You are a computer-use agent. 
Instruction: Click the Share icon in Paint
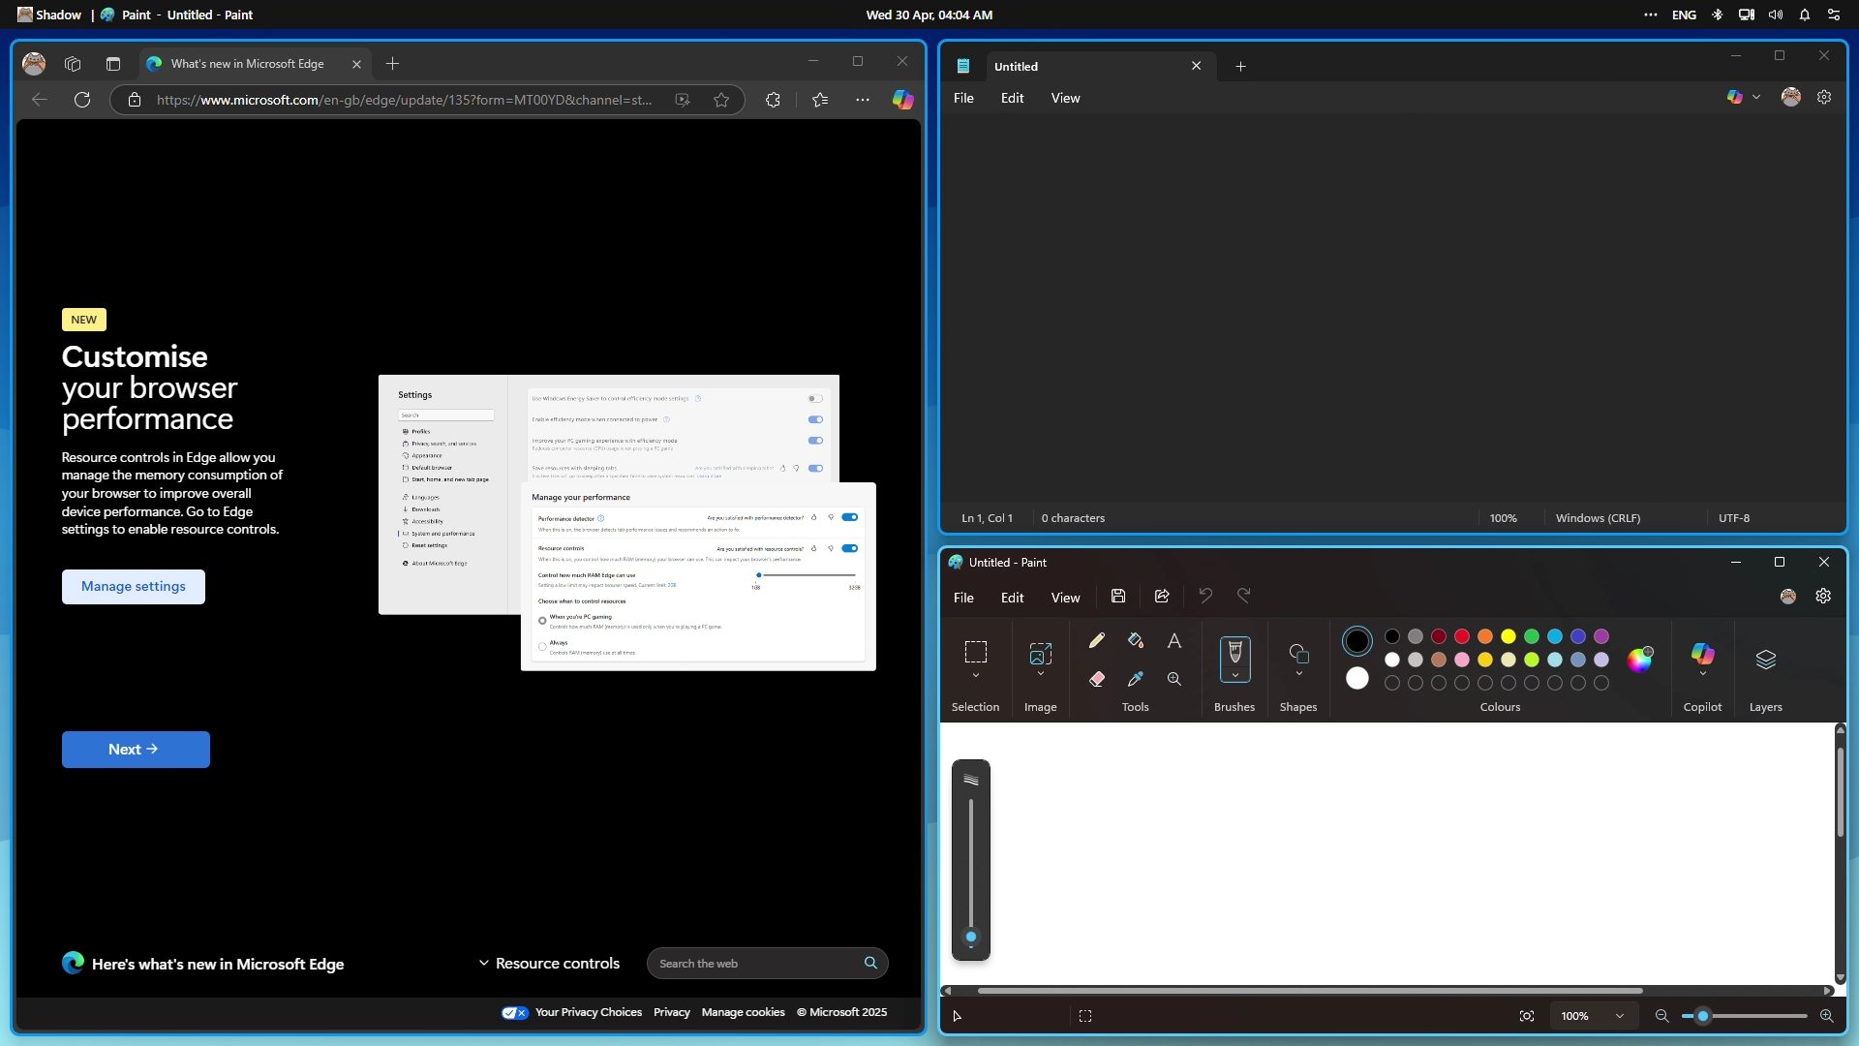1162,597
